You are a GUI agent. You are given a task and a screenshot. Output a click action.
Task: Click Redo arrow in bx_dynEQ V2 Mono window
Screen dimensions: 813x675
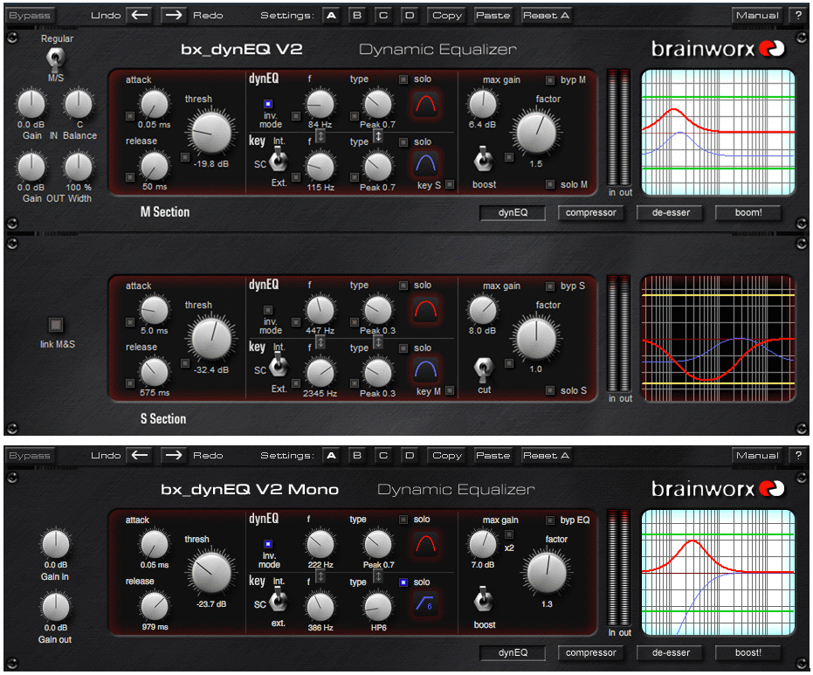pyautogui.click(x=174, y=455)
